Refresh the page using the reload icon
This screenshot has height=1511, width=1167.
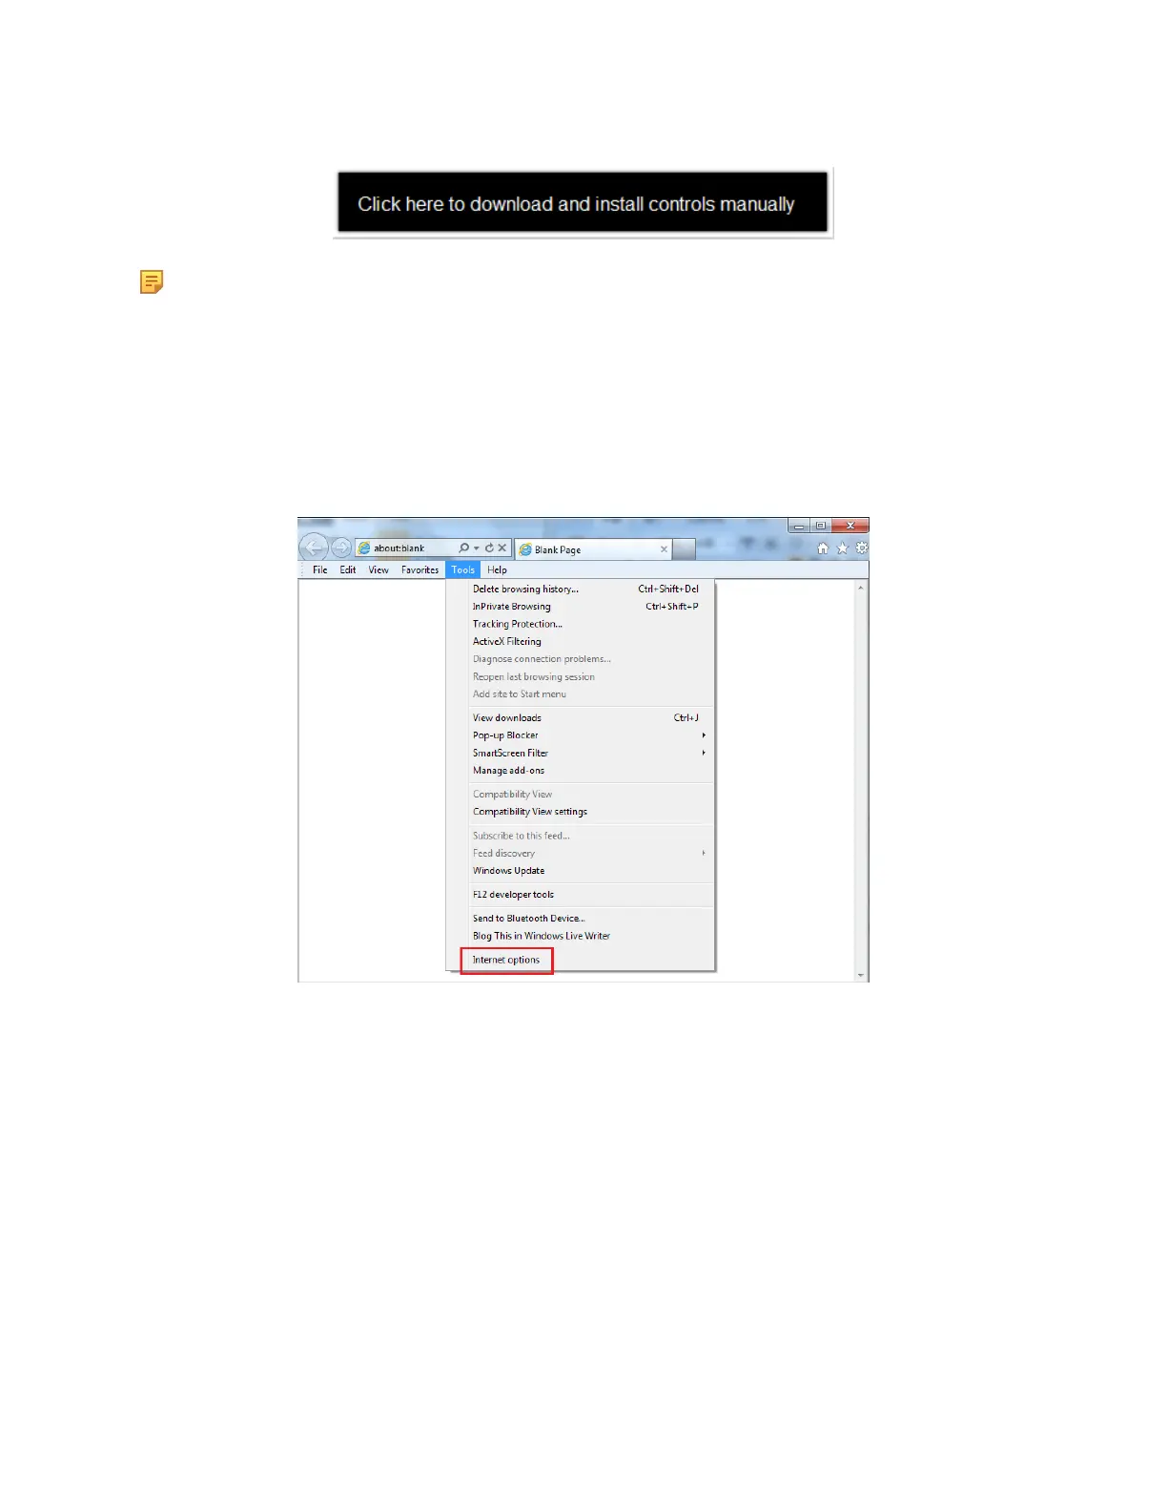489,548
